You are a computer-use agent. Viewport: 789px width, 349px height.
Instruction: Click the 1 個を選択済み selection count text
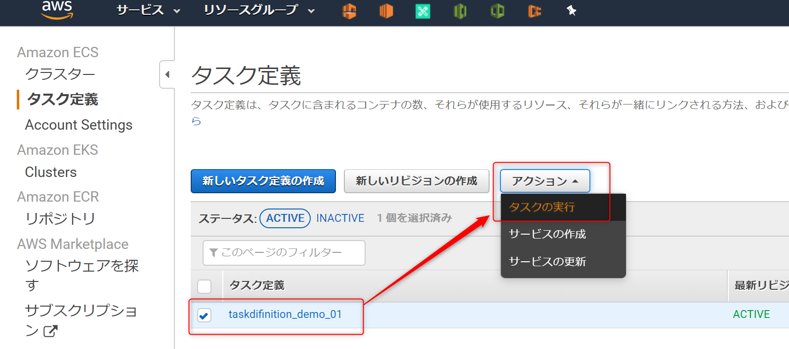pos(414,218)
